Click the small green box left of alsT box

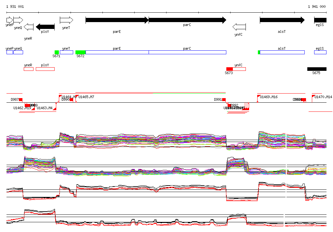[x=259, y=52]
